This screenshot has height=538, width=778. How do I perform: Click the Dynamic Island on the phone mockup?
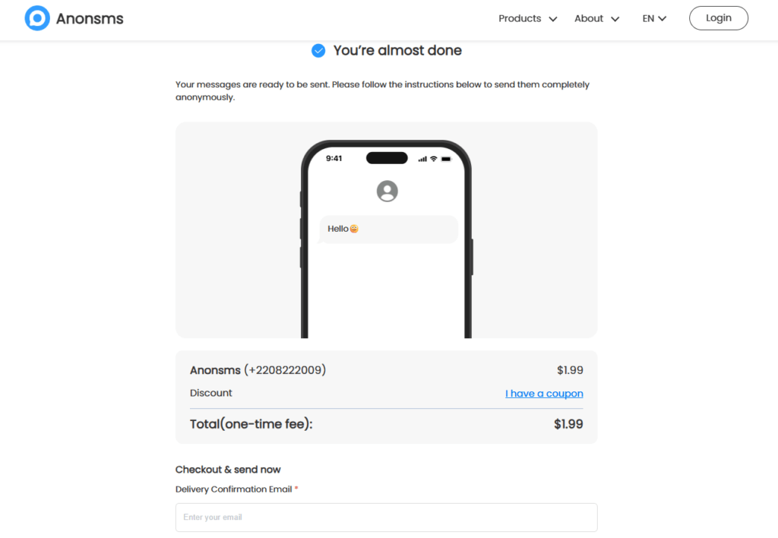tap(387, 157)
